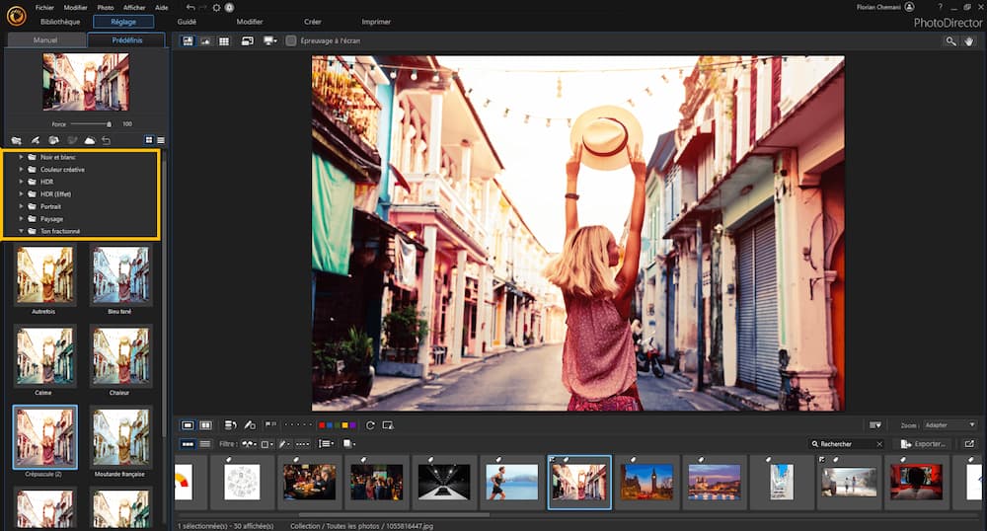Adjust the Force slider
987x531 pixels.
click(91, 124)
